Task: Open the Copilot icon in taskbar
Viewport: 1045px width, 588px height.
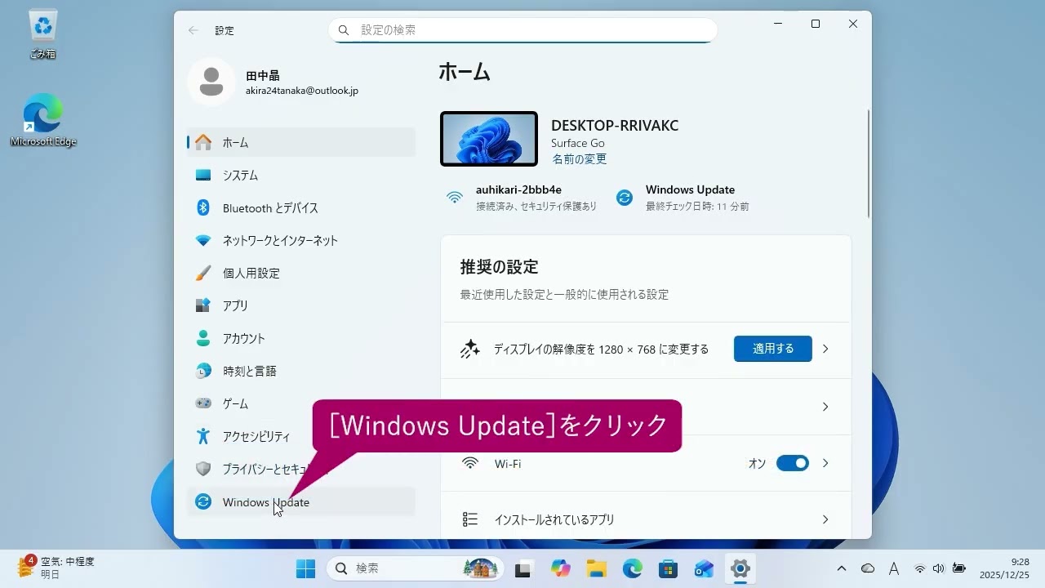Action: [x=561, y=568]
